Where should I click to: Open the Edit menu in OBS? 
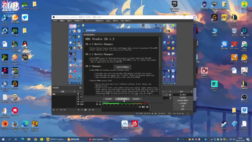click(62, 21)
